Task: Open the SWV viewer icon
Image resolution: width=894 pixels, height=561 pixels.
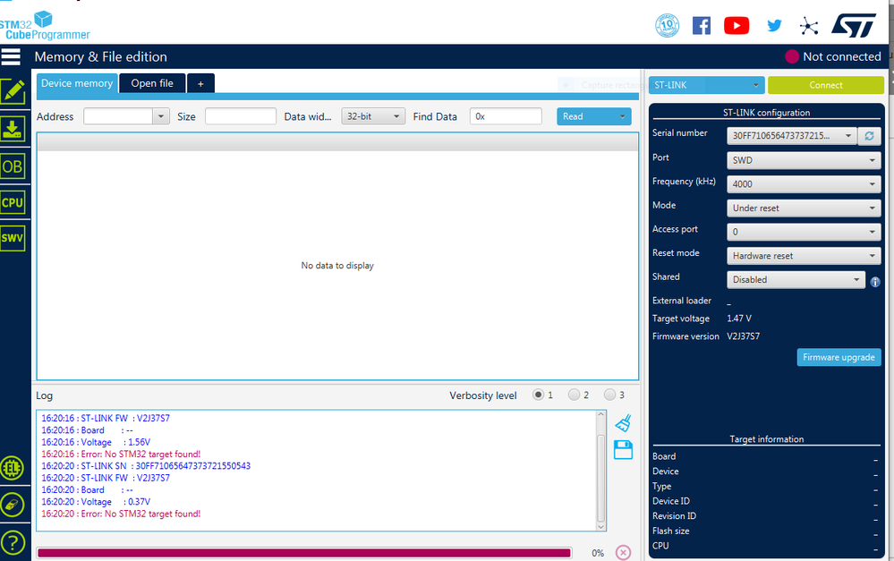Action: (13, 238)
